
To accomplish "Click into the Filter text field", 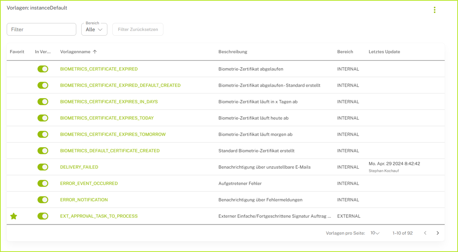I will tap(41, 29).
